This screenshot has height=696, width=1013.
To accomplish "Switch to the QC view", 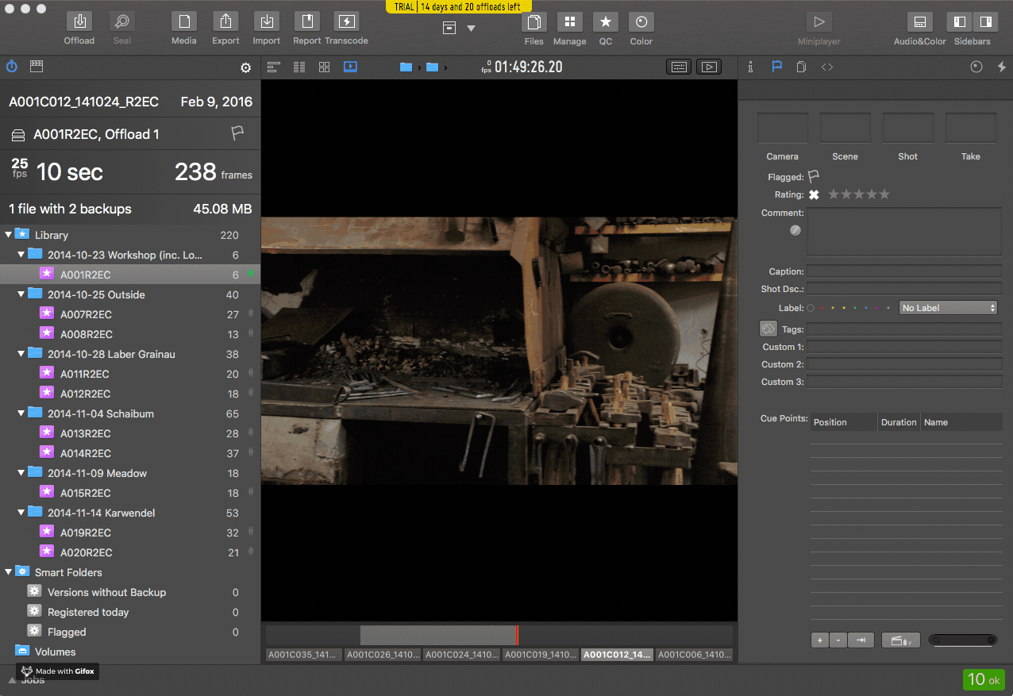I will click(606, 22).
